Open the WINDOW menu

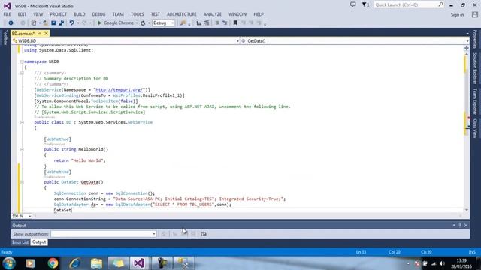coord(237,14)
